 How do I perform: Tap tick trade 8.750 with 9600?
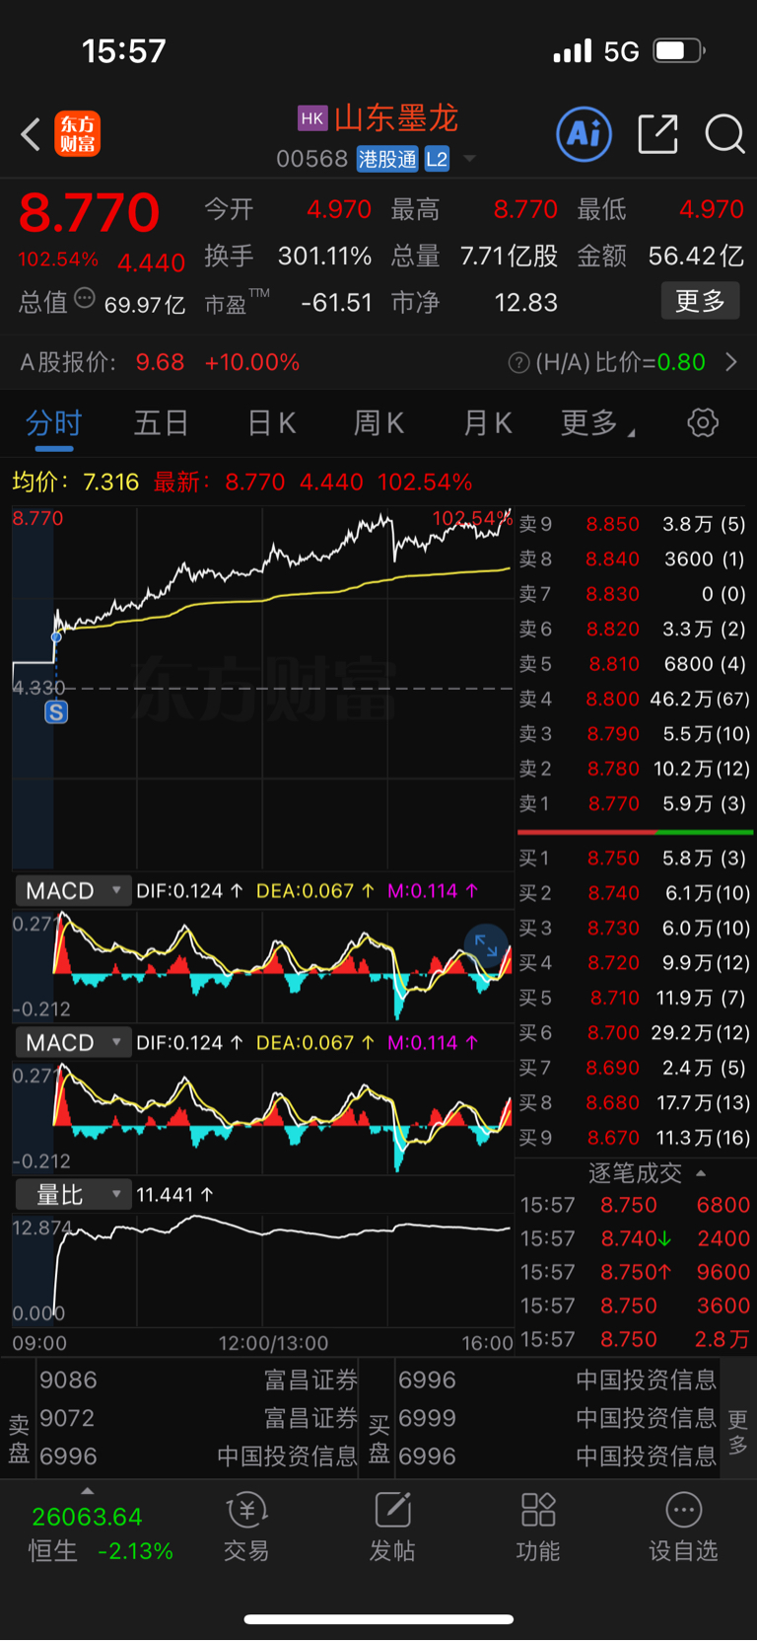click(636, 1272)
